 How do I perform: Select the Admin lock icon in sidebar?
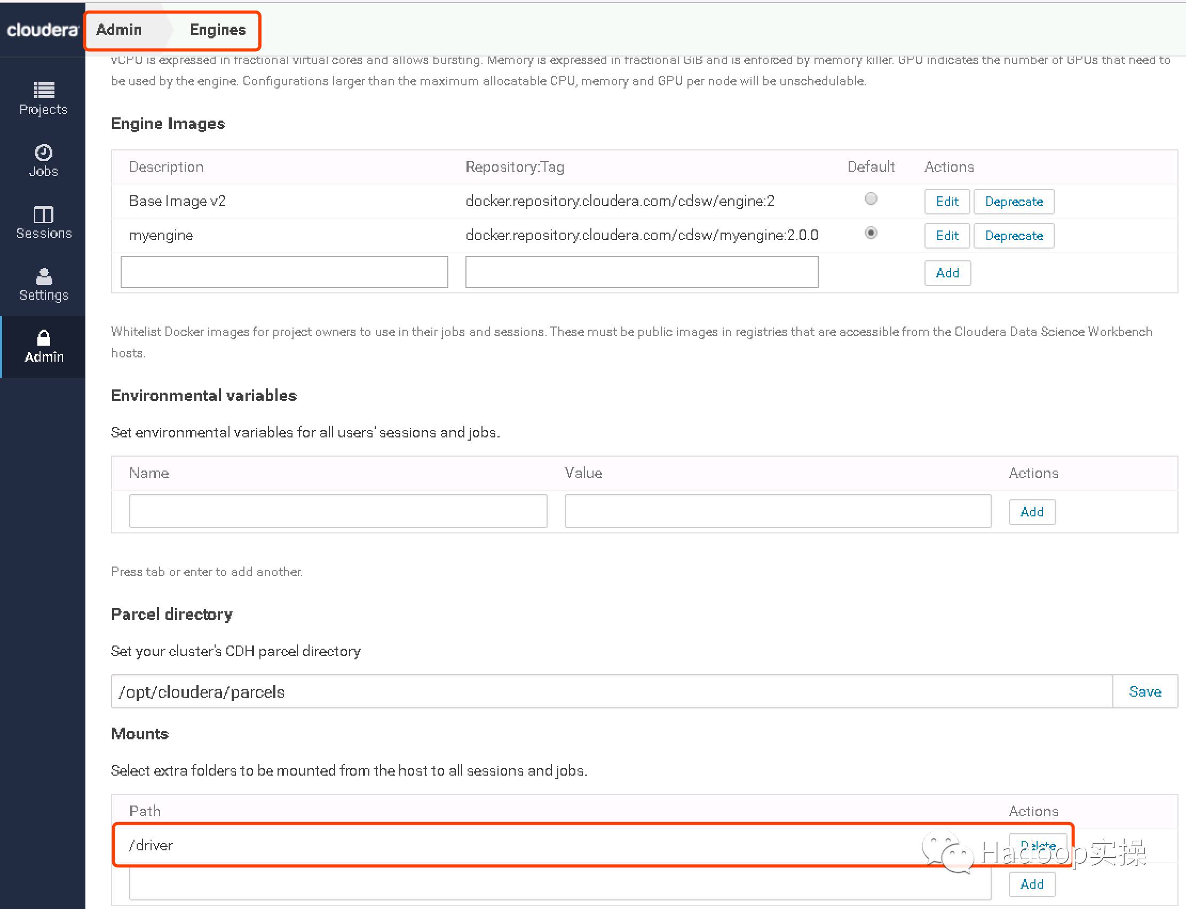(x=43, y=338)
